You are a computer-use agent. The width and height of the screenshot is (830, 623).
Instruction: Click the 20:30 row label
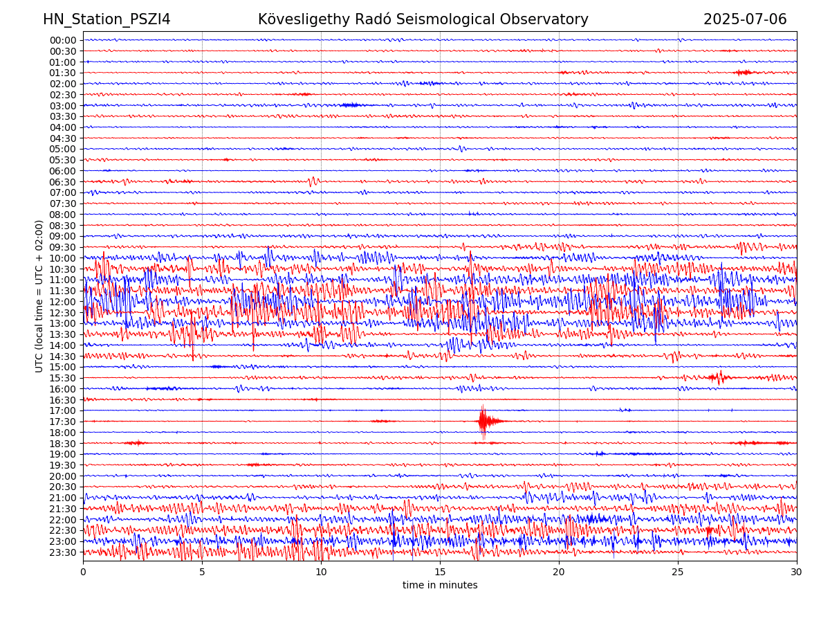(x=63, y=487)
